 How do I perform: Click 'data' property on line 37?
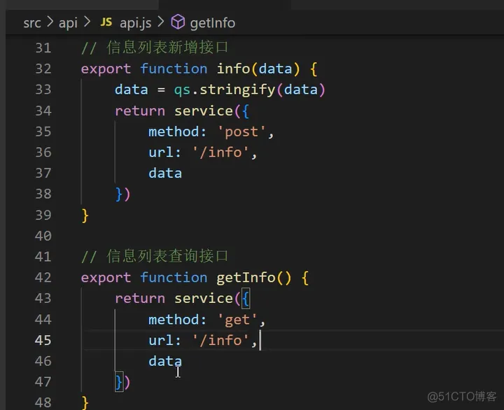click(165, 174)
